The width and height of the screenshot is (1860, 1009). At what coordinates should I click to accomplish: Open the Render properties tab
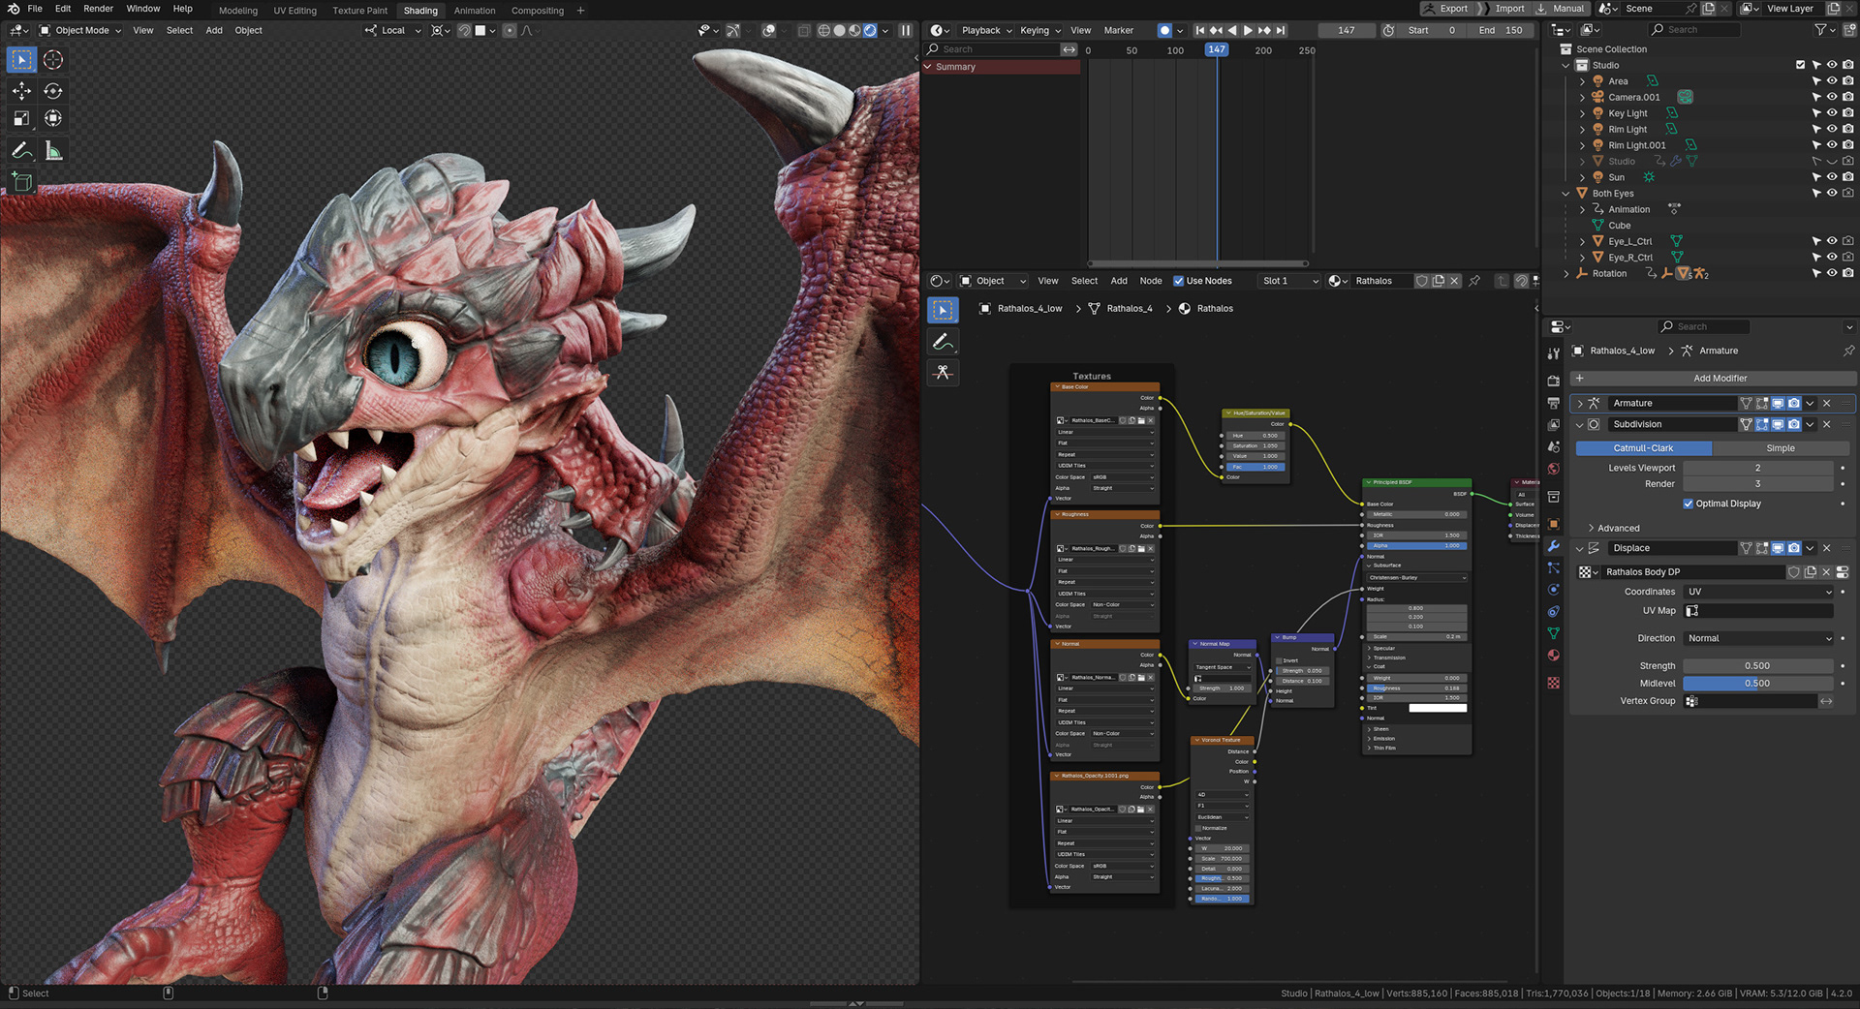tap(1554, 381)
